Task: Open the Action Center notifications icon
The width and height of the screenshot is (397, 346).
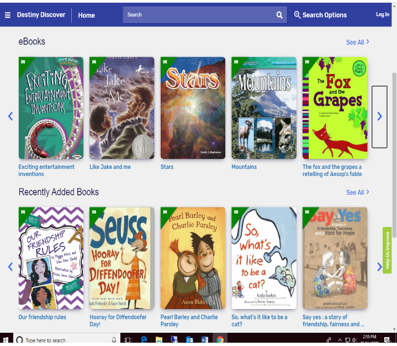Action: [x=387, y=340]
